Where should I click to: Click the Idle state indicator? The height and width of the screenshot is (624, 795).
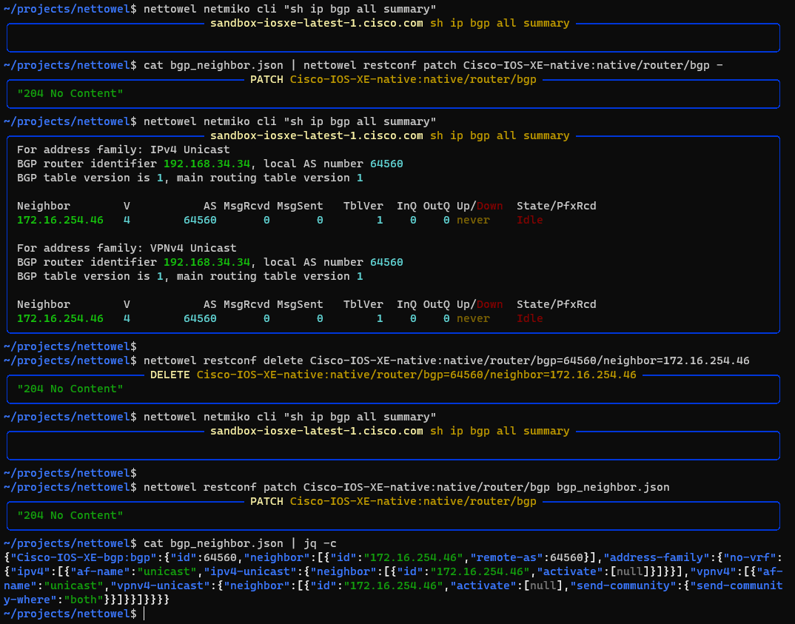(x=530, y=220)
